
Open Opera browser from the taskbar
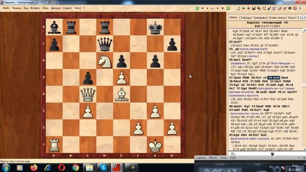click(x=62, y=168)
